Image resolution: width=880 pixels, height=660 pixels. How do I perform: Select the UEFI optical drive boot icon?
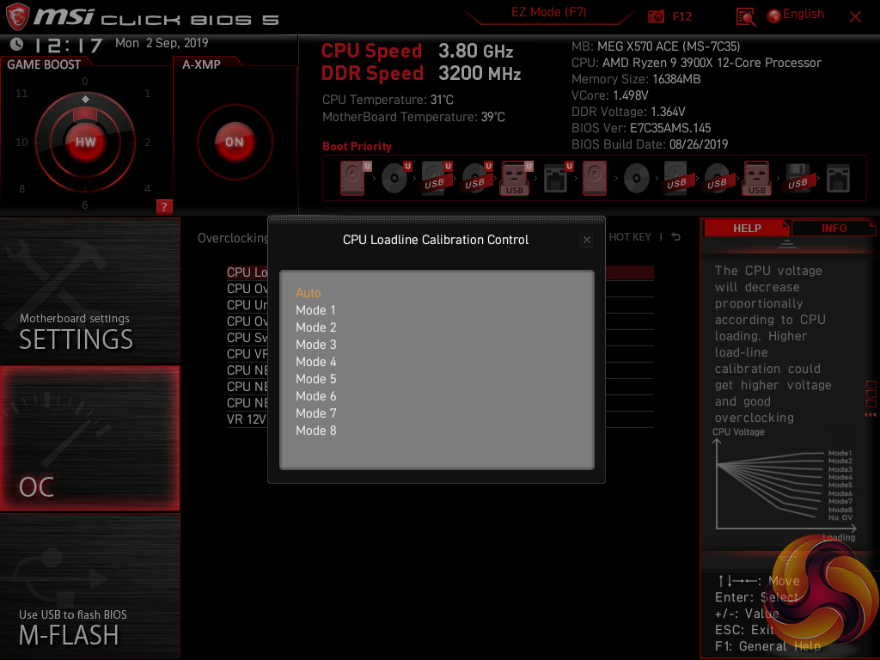395,178
